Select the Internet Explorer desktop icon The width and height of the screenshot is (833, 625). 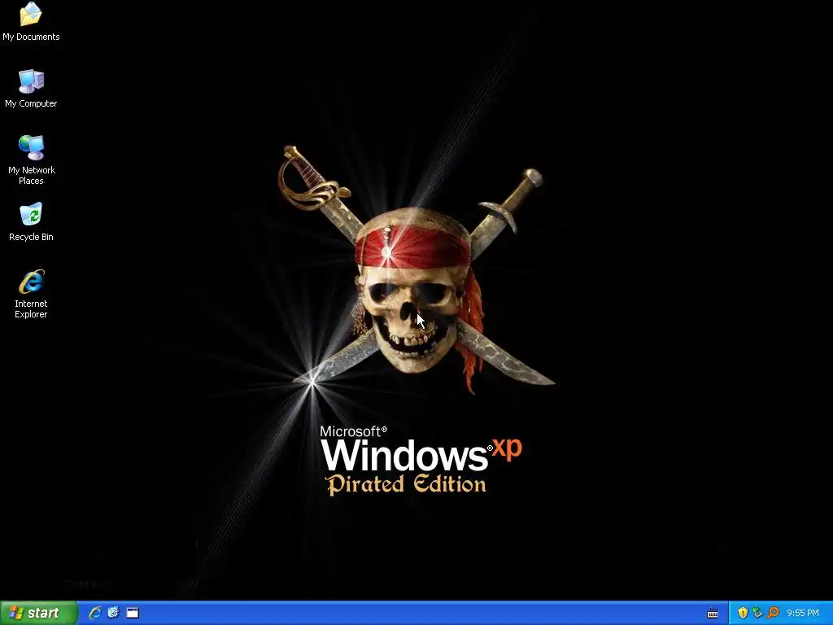pos(31,294)
